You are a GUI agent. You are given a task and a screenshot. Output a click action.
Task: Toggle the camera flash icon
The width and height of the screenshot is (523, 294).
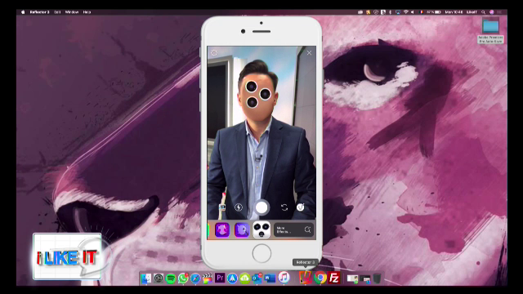tap(239, 207)
